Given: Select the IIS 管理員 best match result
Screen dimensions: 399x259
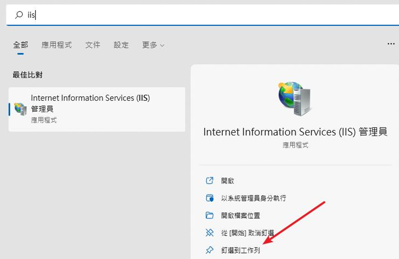Looking at the screenshot, I should (97, 110).
